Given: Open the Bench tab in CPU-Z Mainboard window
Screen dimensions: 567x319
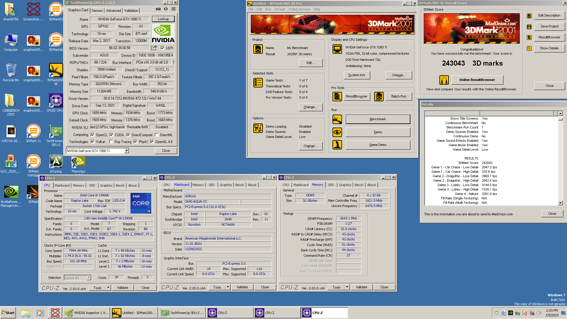Looking at the screenshot, I should point(240,185).
